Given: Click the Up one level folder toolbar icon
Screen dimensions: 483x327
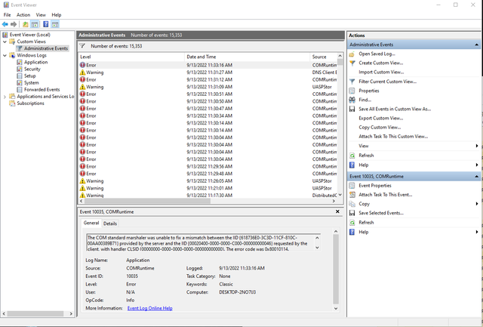Looking at the screenshot, I should [26, 24].
